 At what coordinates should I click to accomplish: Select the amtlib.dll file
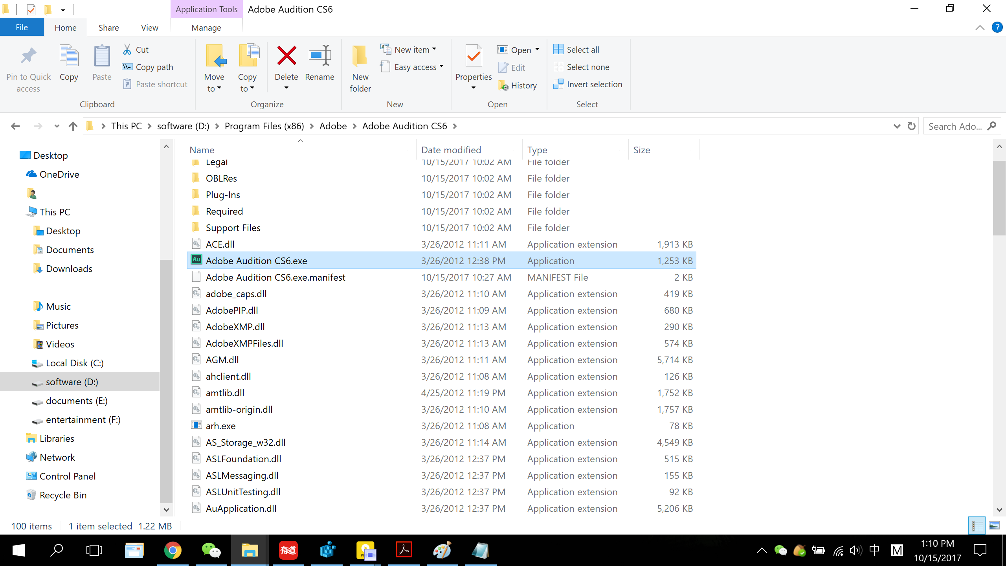pos(441,393)
